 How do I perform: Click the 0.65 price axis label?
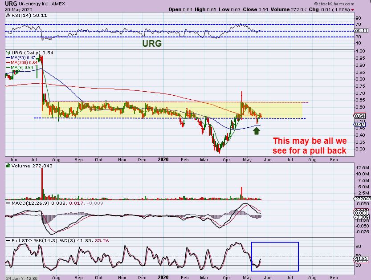point(360,100)
